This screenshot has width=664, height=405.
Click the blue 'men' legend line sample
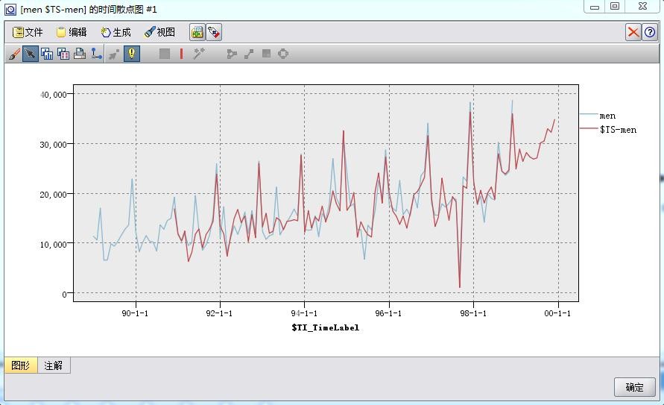tap(589, 115)
